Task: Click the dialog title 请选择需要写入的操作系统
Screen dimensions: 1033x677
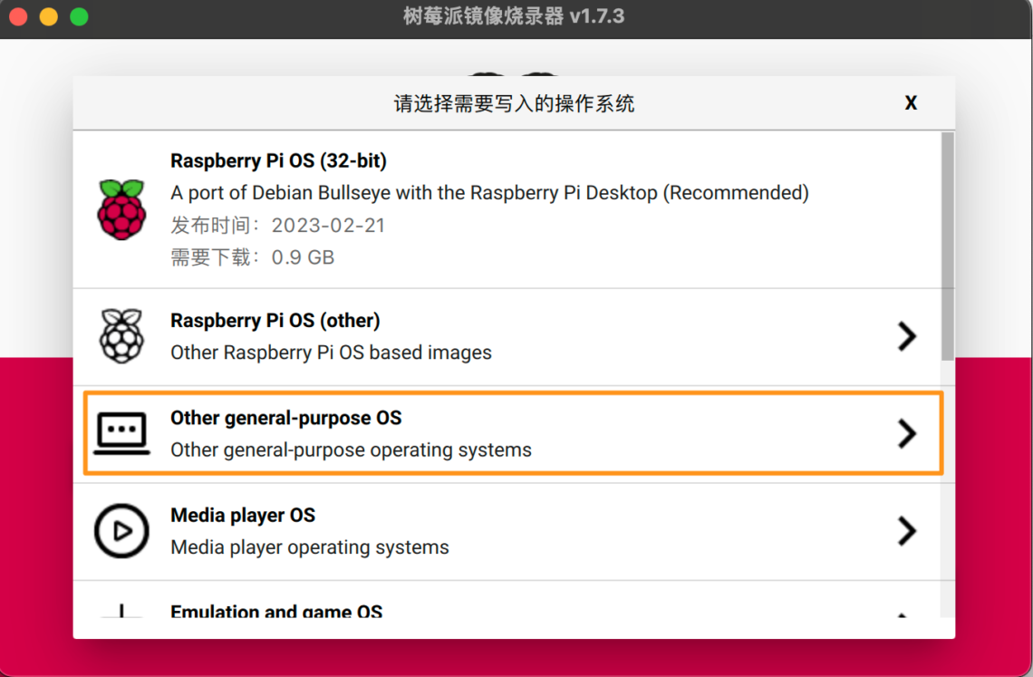Action: tap(513, 102)
